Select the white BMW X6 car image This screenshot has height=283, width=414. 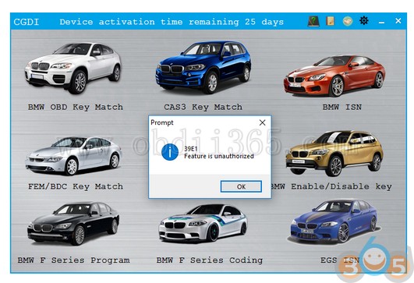click(x=73, y=68)
